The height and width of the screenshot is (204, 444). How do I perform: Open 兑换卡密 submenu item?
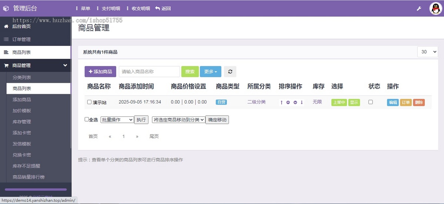point(22,155)
